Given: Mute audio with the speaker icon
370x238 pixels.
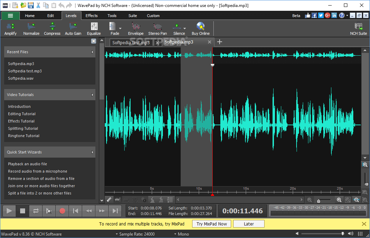Looking at the screenshot, I should coord(297,233).
